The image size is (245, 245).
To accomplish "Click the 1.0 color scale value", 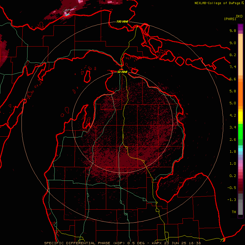I will [233, 164].
